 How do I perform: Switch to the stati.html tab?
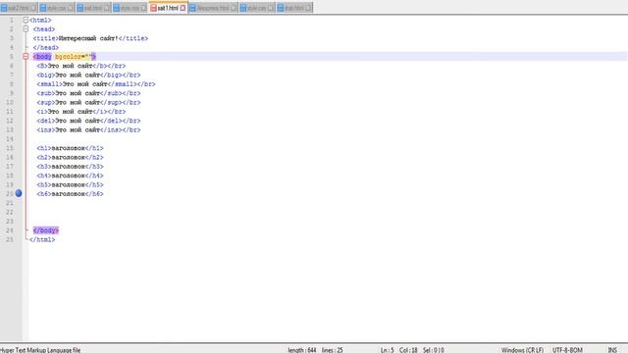point(294,8)
